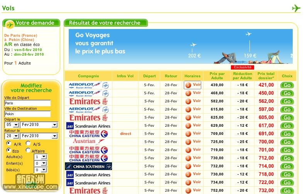Choose the 562,00 Emirates flight with Go
This screenshot has width=307, height=194.
coord(287,102)
